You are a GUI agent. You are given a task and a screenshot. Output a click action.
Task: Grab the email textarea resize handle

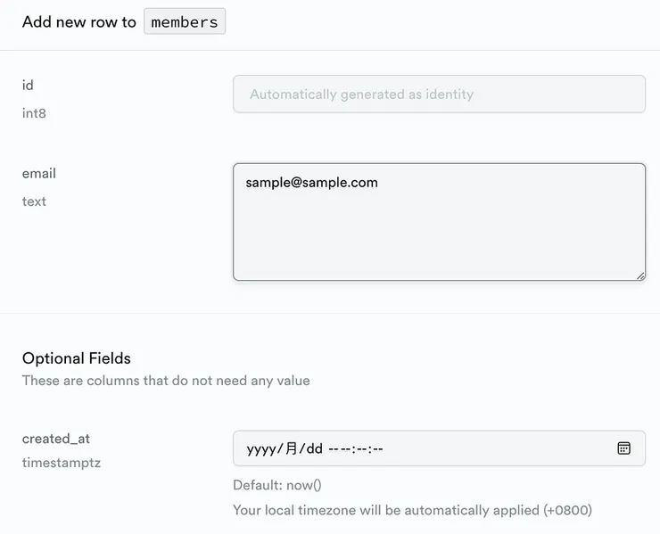tap(640, 275)
